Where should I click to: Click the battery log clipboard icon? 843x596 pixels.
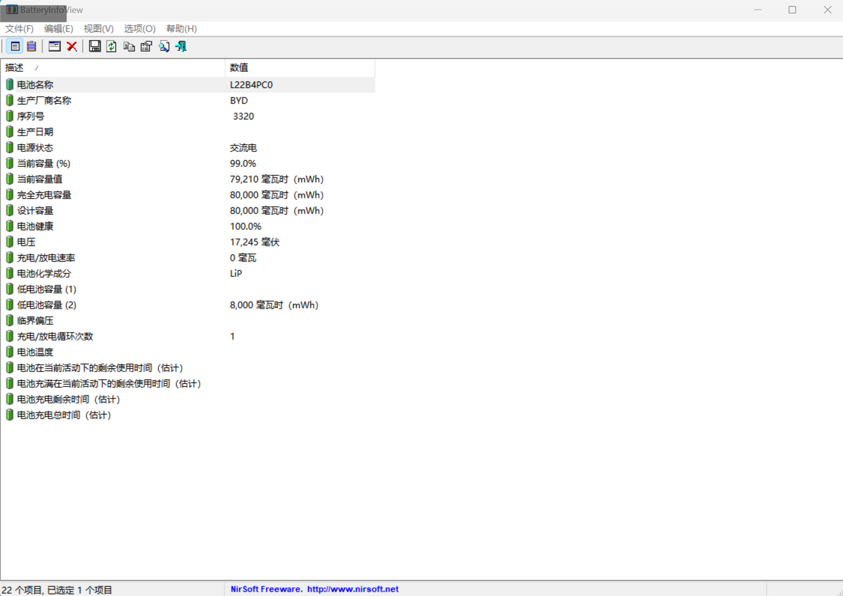tap(31, 46)
